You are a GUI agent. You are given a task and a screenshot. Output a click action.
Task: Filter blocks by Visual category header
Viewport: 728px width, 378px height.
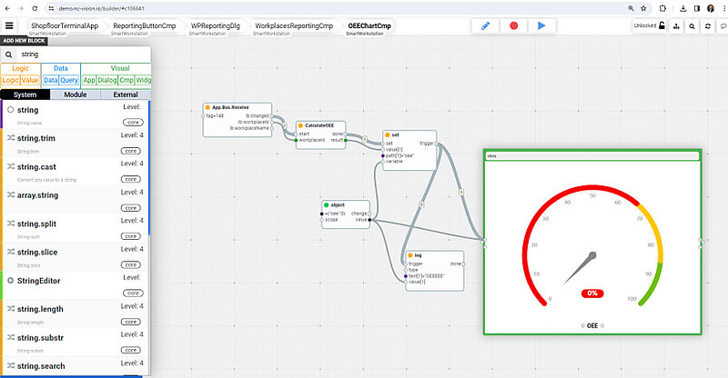(120, 68)
